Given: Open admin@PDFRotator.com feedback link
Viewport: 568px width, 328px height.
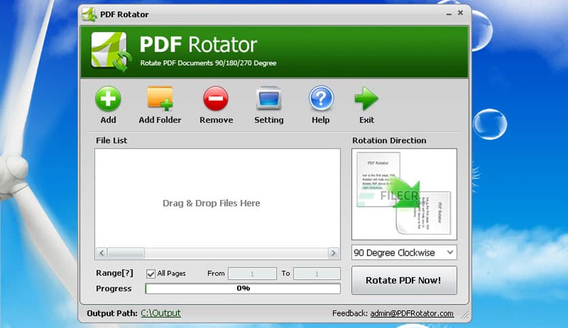Looking at the screenshot, I should 412,314.
